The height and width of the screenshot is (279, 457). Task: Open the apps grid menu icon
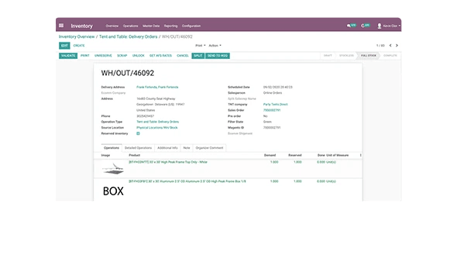tap(61, 26)
